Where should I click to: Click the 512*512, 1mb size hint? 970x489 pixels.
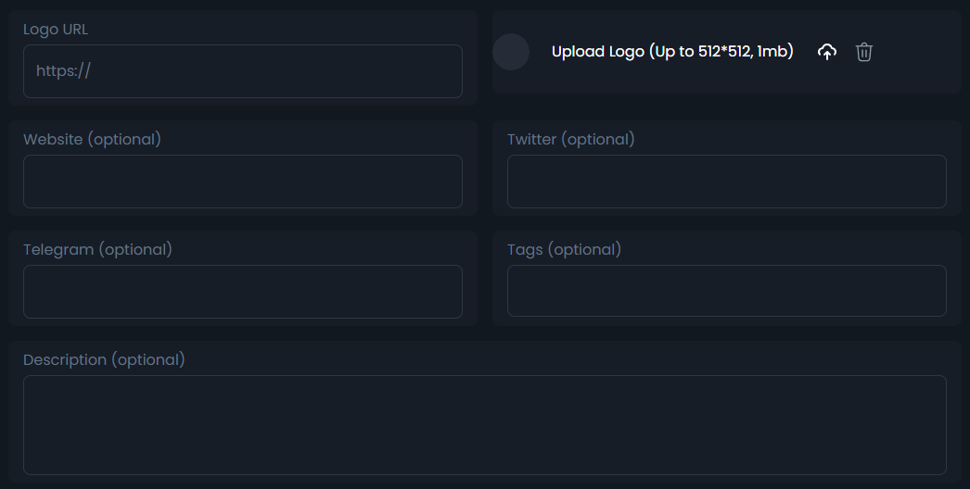click(x=745, y=52)
